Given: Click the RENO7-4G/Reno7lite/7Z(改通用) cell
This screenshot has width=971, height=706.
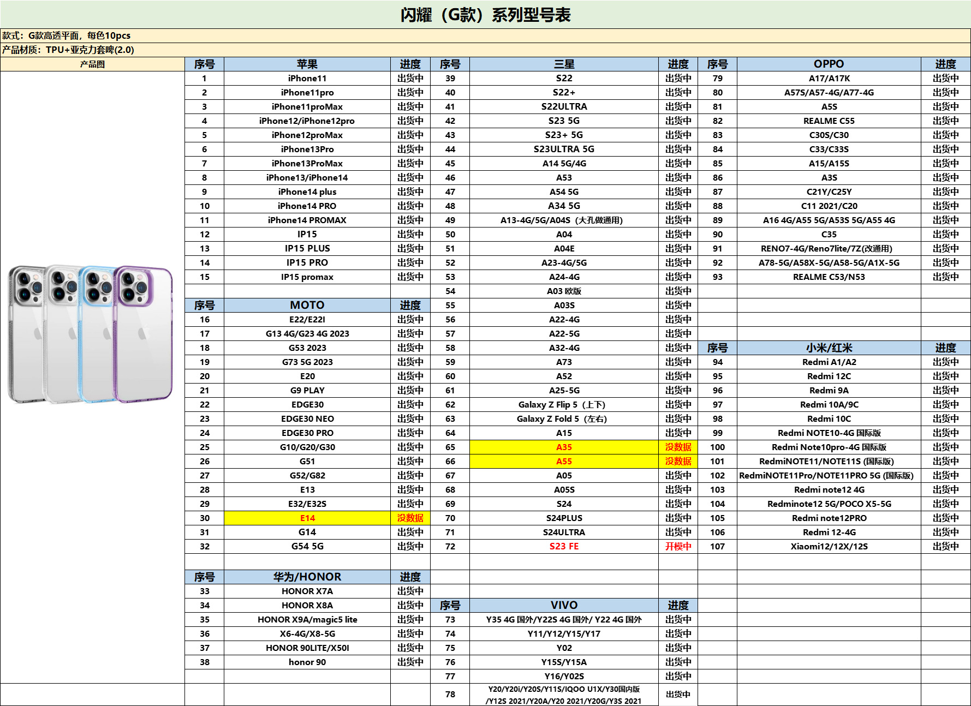Looking at the screenshot, I should coord(829,249).
